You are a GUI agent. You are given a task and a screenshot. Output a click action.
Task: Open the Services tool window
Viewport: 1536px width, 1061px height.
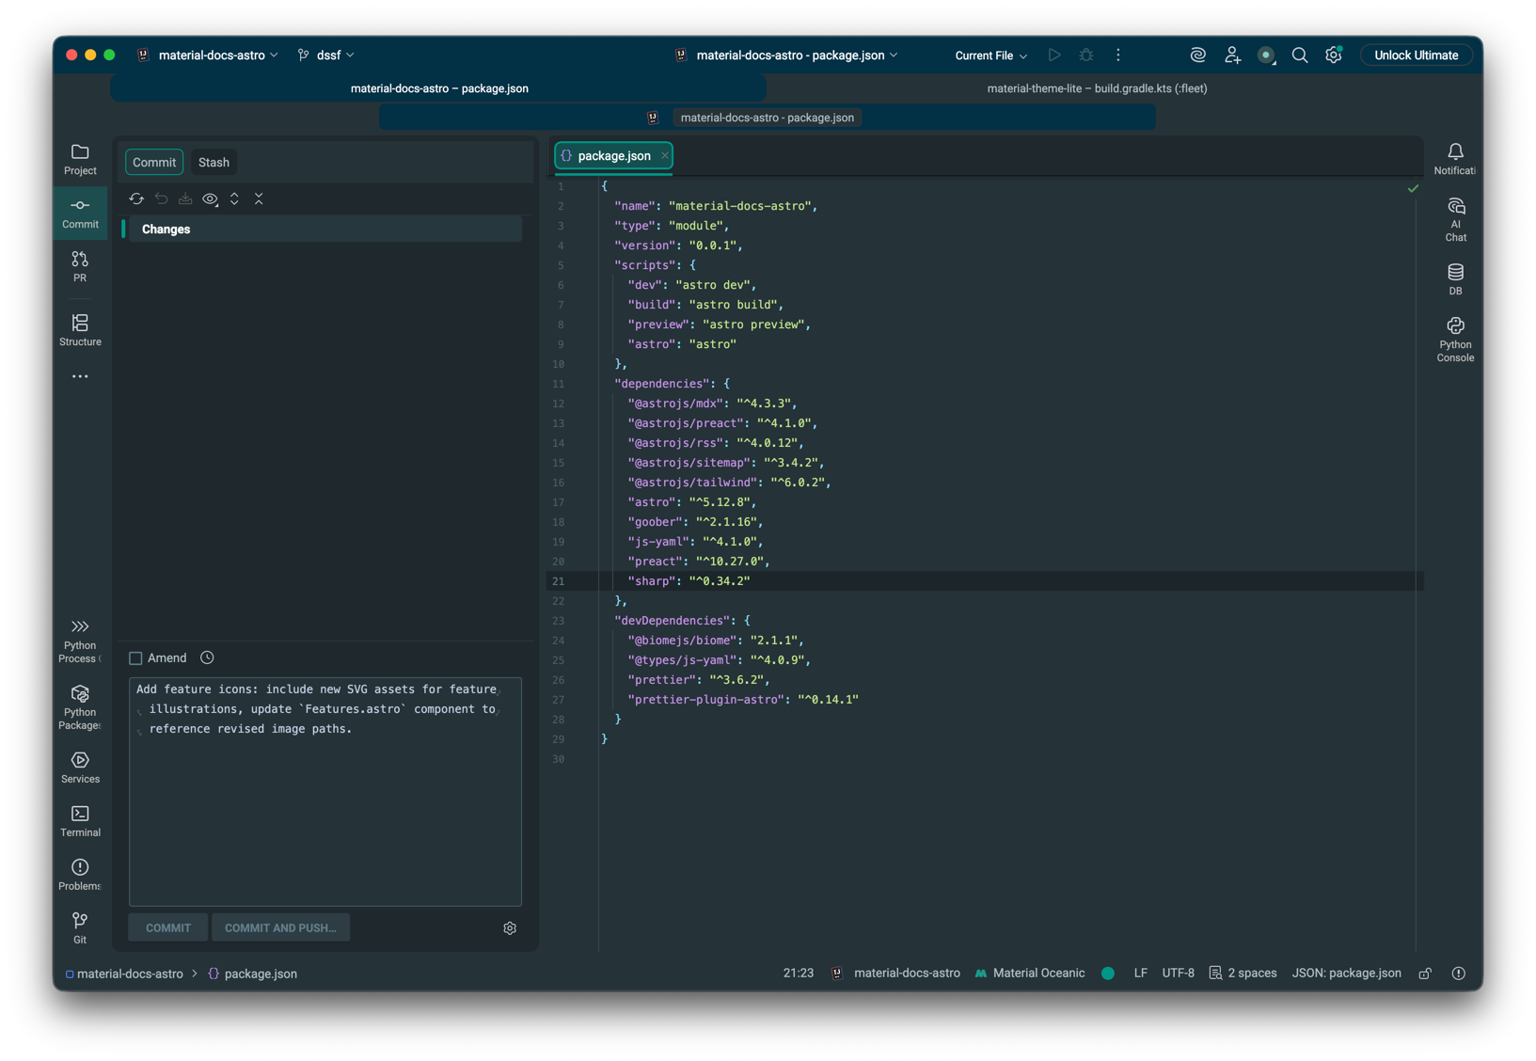(80, 767)
